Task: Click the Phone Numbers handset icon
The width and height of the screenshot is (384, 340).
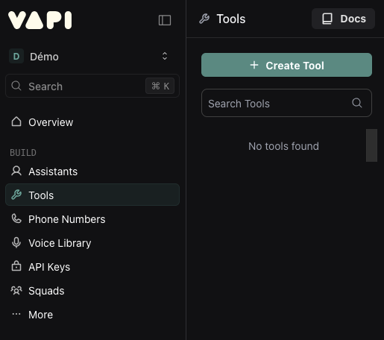Action: (x=16, y=218)
